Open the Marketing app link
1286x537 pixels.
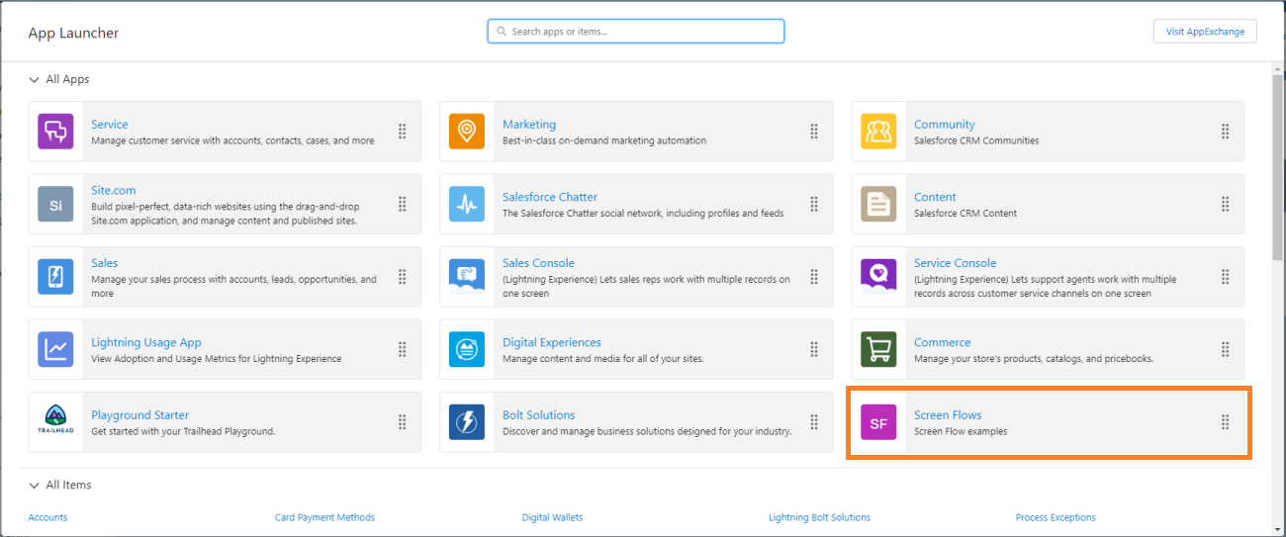pyautogui.click(x=529, y=125)
